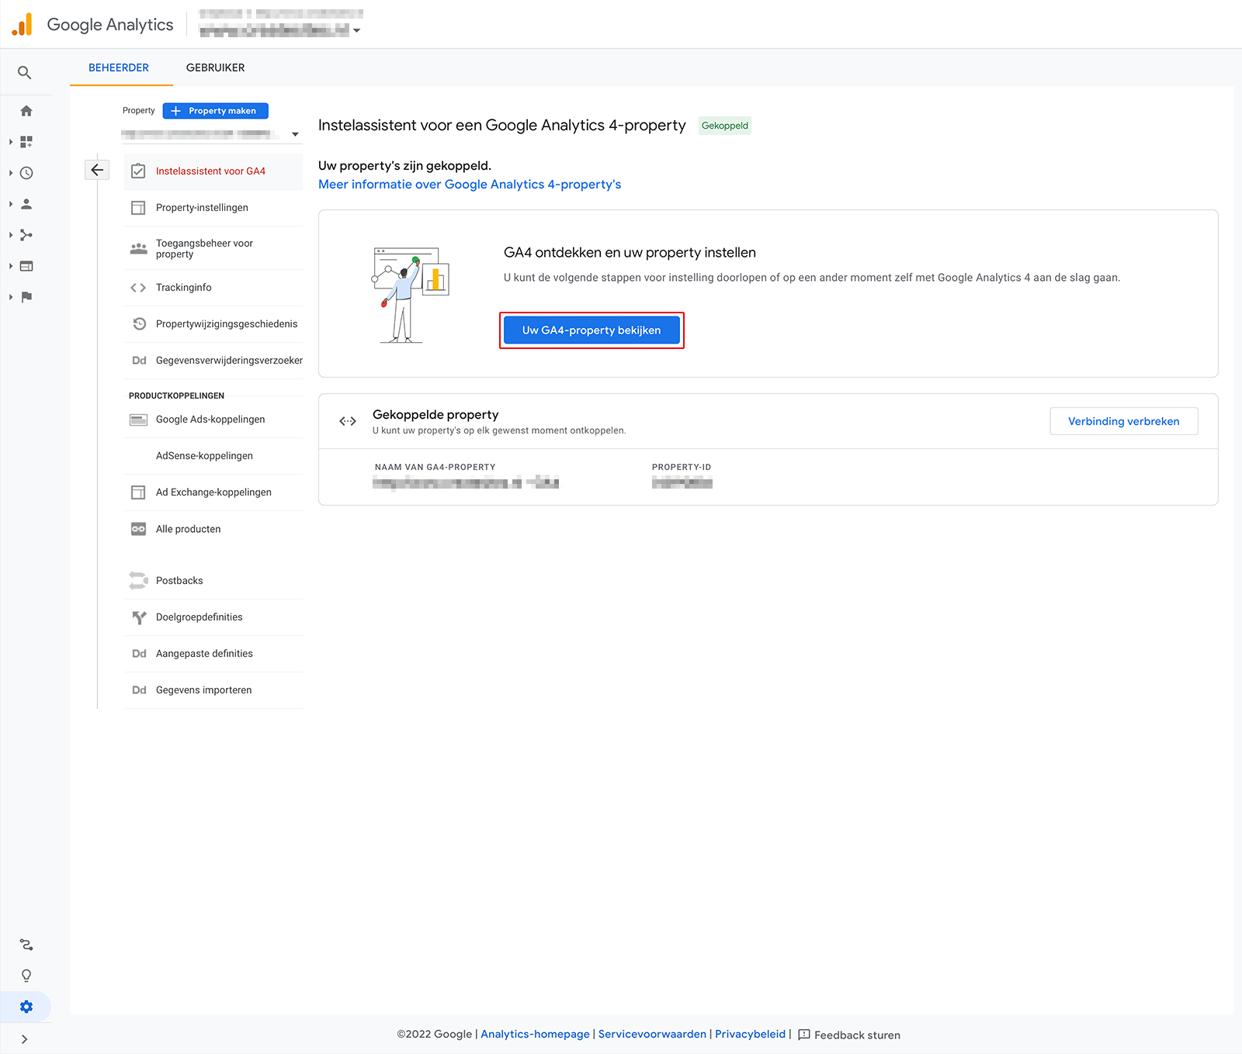Switch to the GEBRUIKER tab
Image resolution: width=1242 pixels, height=1054 pixels.
(216, 68)
